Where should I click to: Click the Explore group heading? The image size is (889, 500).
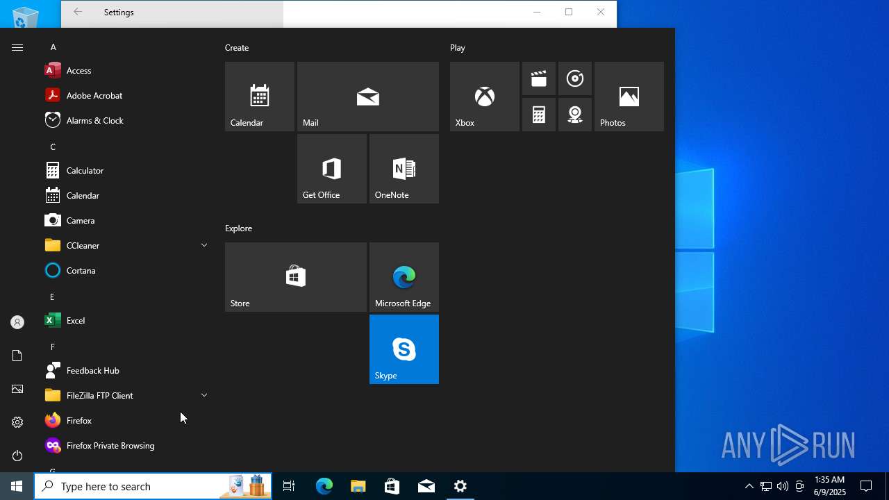pyautogui.click(x=238, y=228)
